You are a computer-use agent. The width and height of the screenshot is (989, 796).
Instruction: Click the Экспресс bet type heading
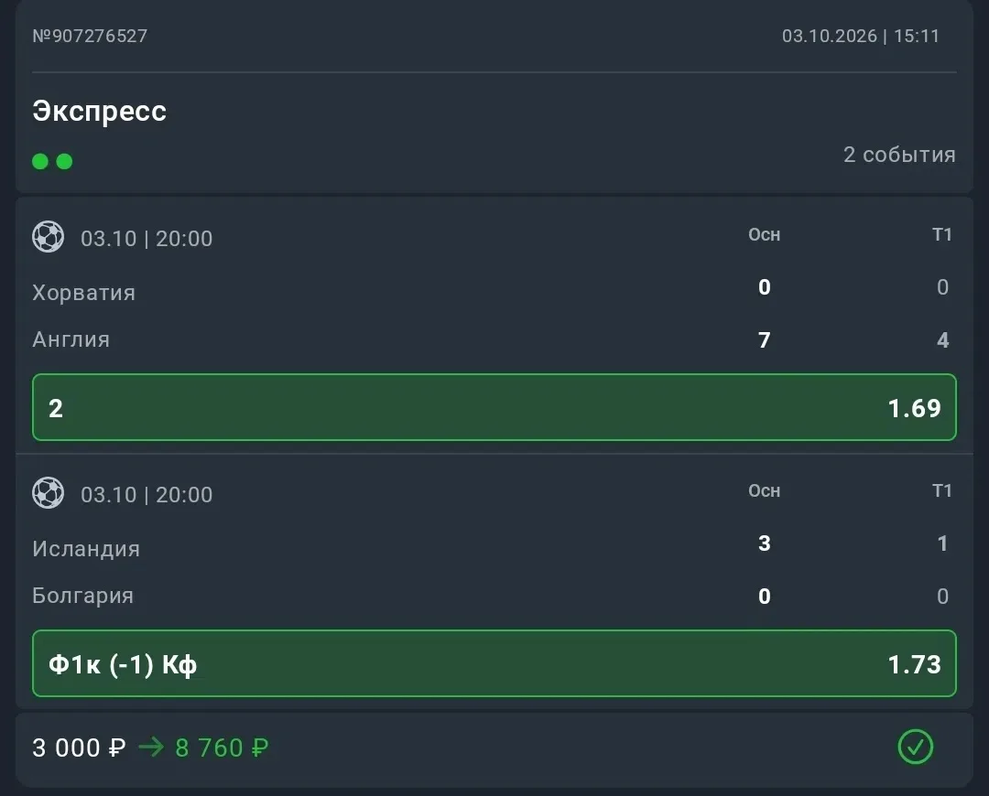point(100,111)
